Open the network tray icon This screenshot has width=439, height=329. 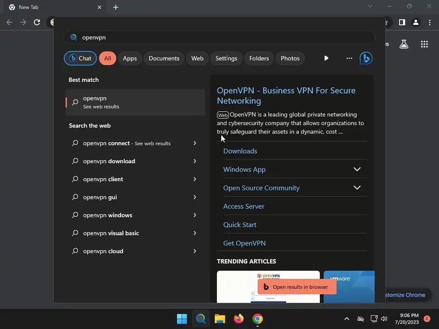[x=374, y=319]
